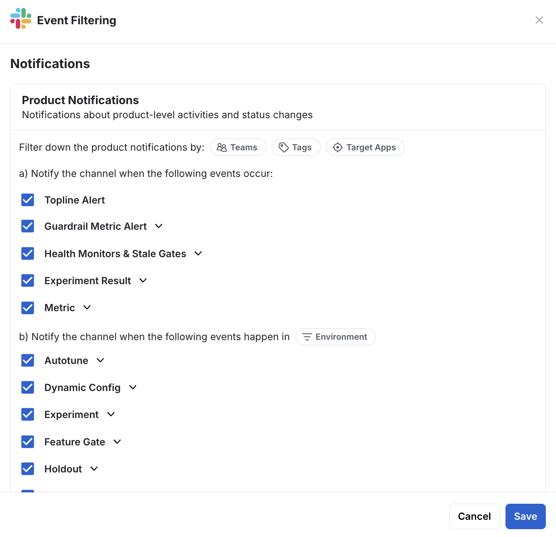Expand Health Monitors & Stale Gates chevron
Image resolution: width=556 pixels, height=537 pixels.
(x=198, y=253)
